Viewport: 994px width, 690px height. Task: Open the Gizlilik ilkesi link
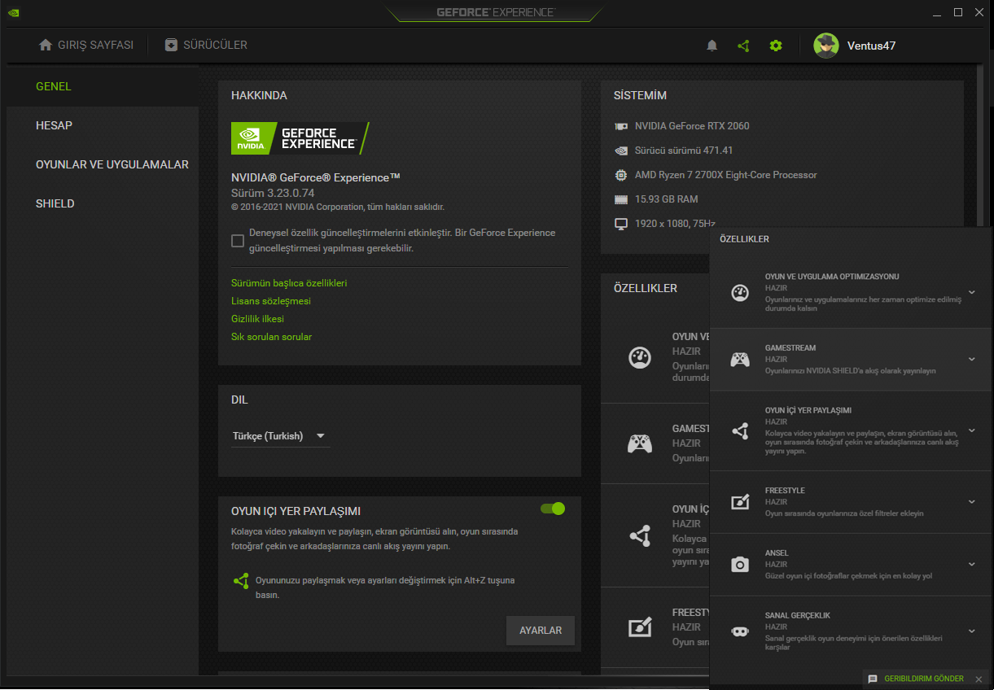[257, 319]
